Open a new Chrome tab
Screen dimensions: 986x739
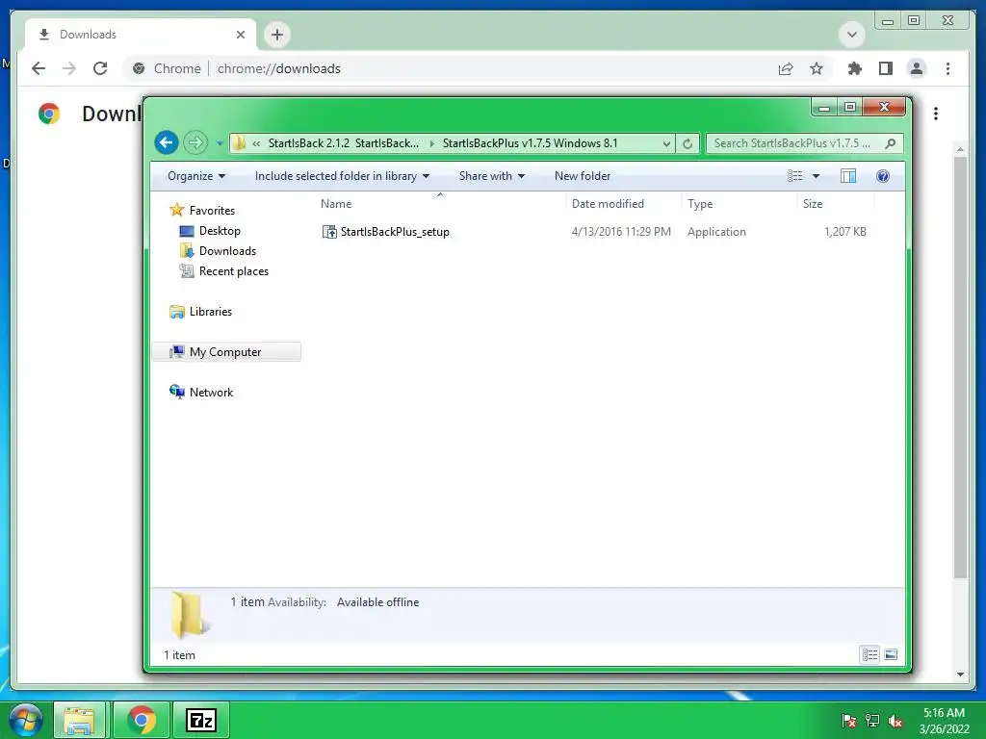[x=277, y=35]
